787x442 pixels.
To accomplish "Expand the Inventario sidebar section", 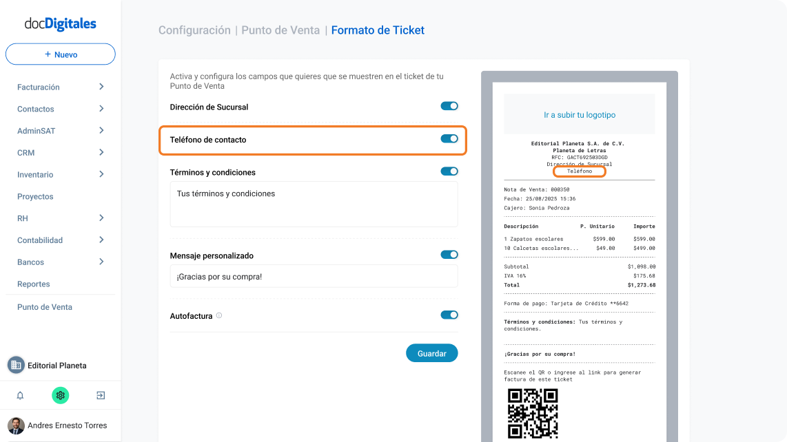I will 60,175.
